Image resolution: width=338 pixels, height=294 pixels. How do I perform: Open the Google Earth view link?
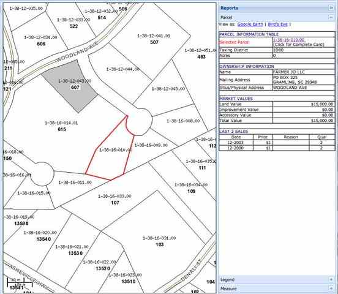pyautogui.click(x=250, y=24)
